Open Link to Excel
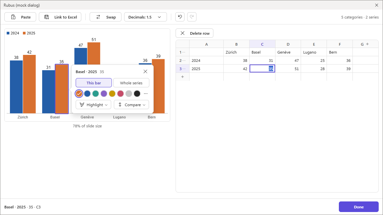This screenshot has height=215, width=383. 60,17
